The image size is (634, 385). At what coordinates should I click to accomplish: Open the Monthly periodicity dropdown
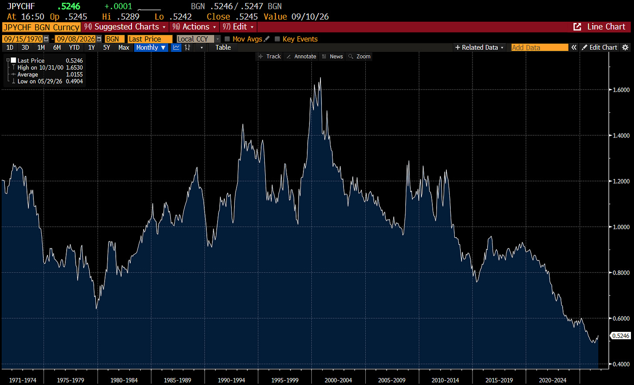pos(151,47)
